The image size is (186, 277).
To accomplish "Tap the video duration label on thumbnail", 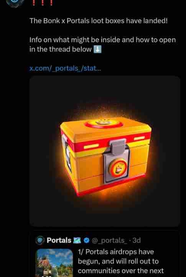I will coord(44,276).
